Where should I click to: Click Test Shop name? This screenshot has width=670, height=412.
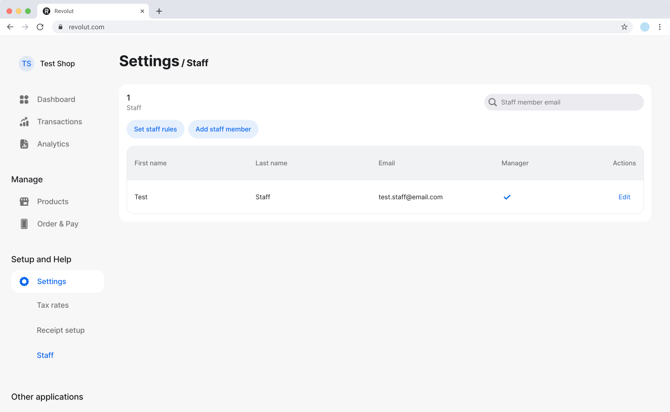pyautogui.click(x=57, y=64)
